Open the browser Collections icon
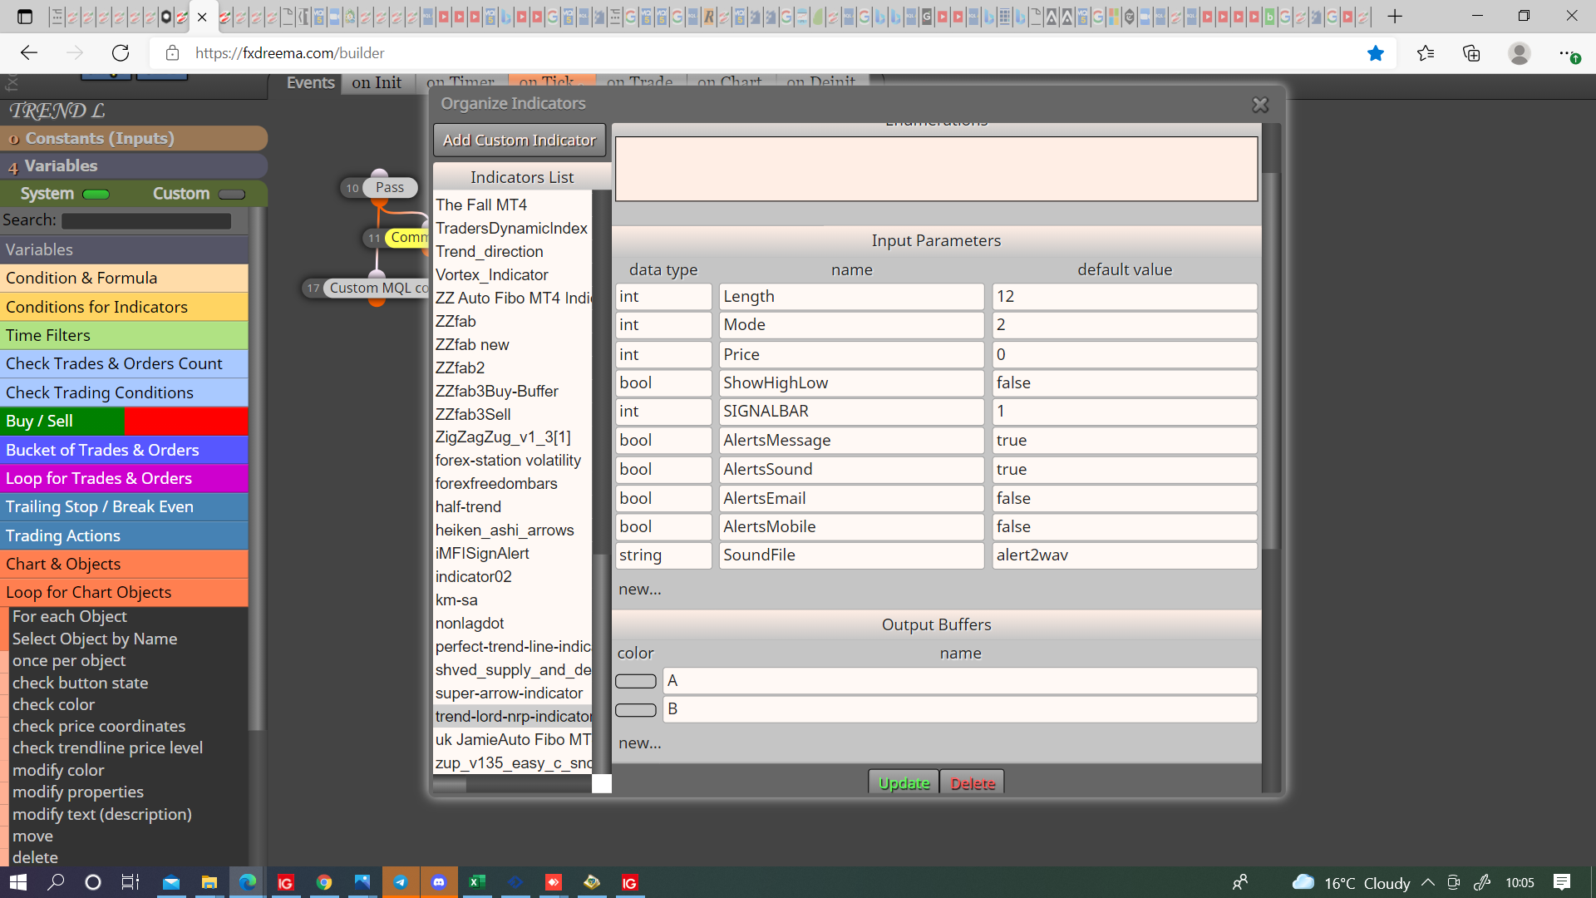 pos(1471,53)
